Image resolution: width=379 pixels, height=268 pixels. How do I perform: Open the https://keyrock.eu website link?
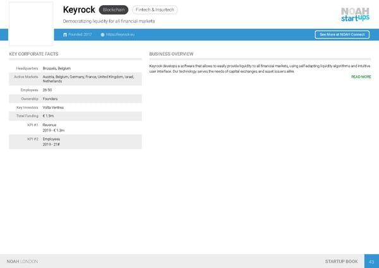tap(120, 34)
